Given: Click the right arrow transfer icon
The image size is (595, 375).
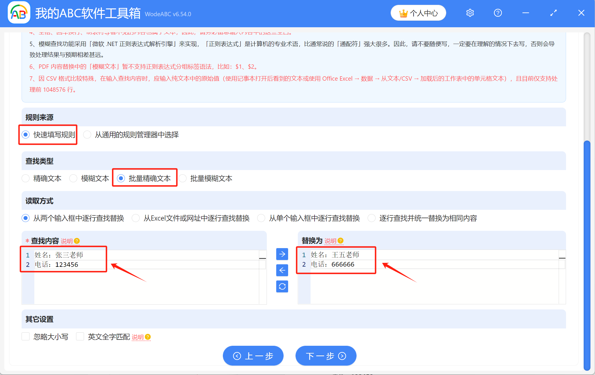Looking at the screenshot, I should (x=282, y=254).
